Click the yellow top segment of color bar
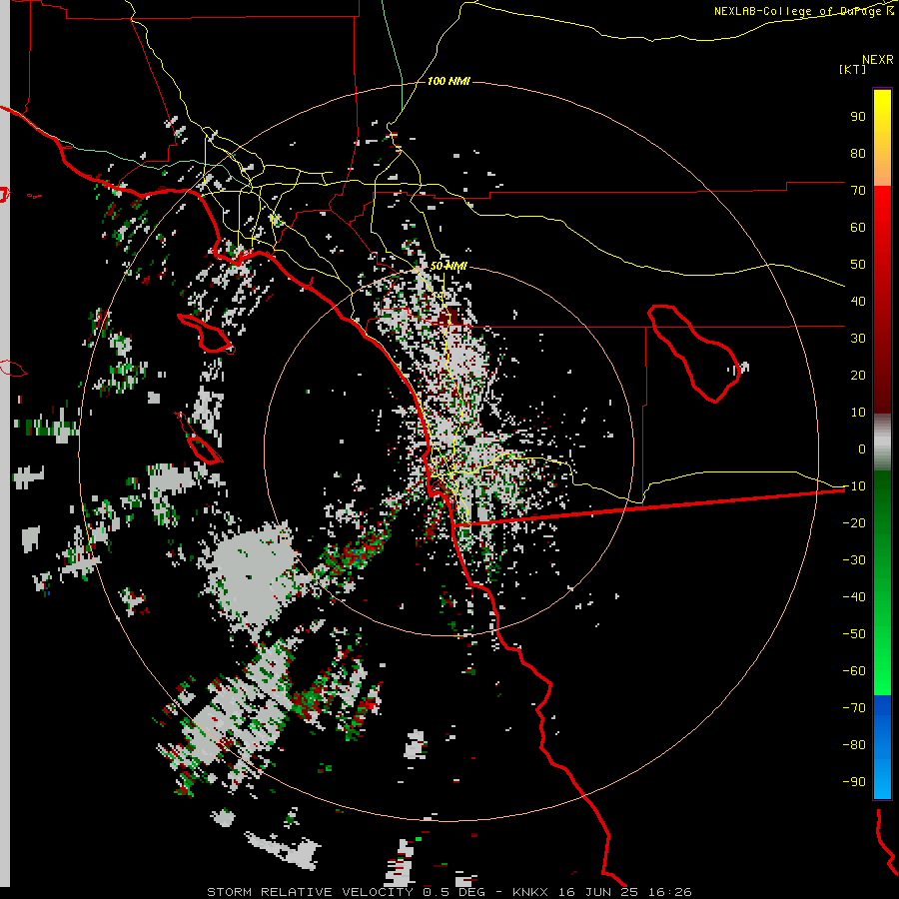Screen dimensions: 899x899 tap(882, 138)
